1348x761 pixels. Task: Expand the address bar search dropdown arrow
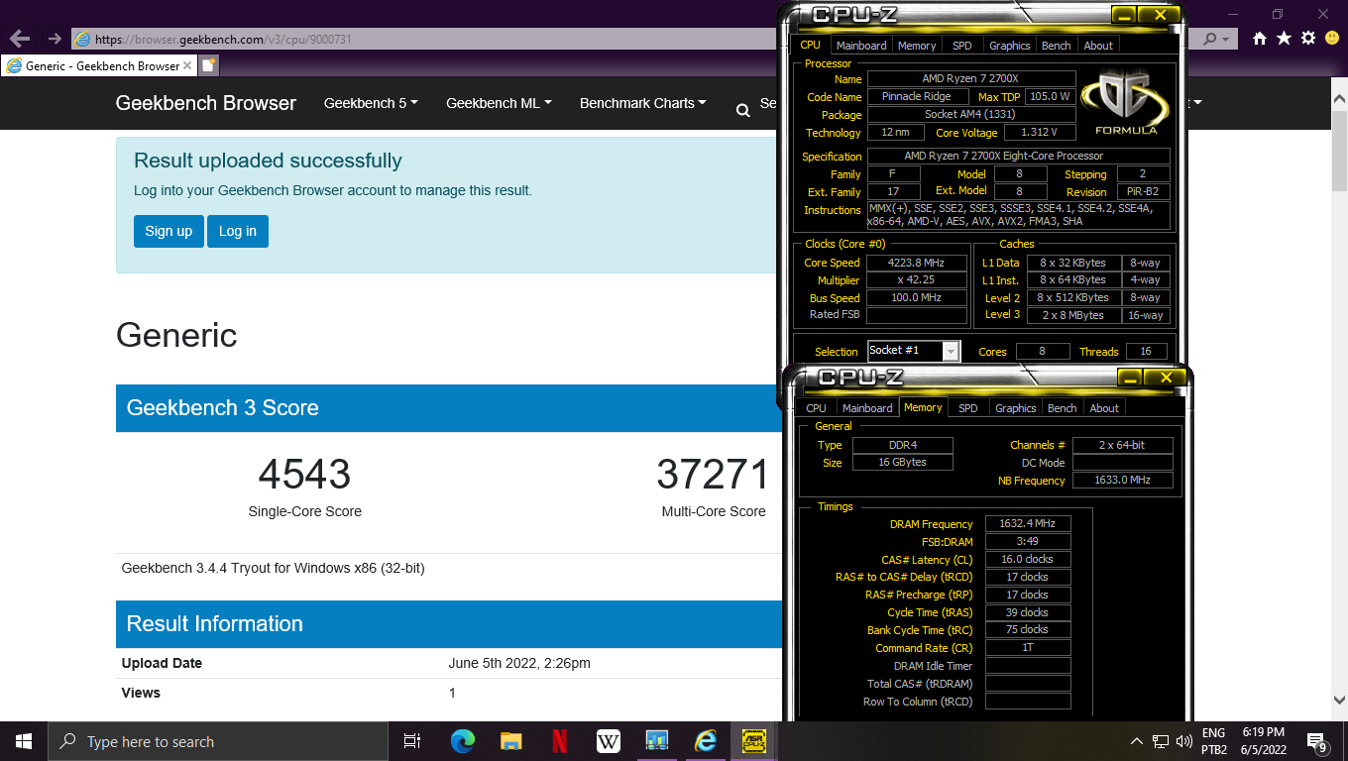[1225, 40]
